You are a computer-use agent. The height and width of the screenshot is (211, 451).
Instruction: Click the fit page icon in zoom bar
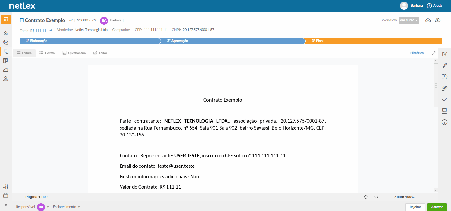[x=366, y=197]
